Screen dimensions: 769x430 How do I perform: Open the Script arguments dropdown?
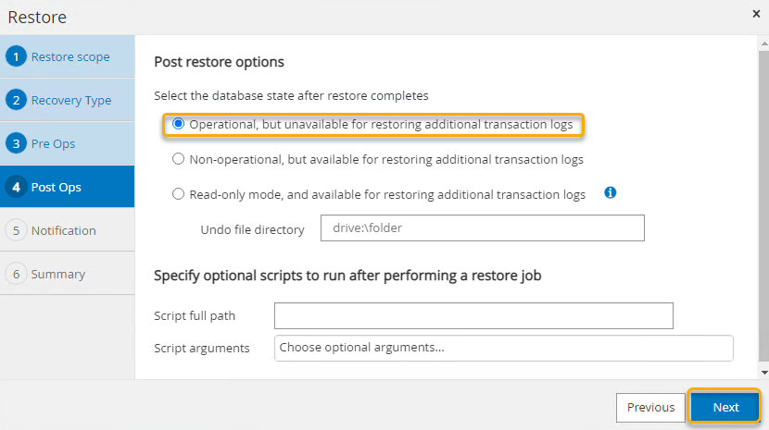(503, 348)
